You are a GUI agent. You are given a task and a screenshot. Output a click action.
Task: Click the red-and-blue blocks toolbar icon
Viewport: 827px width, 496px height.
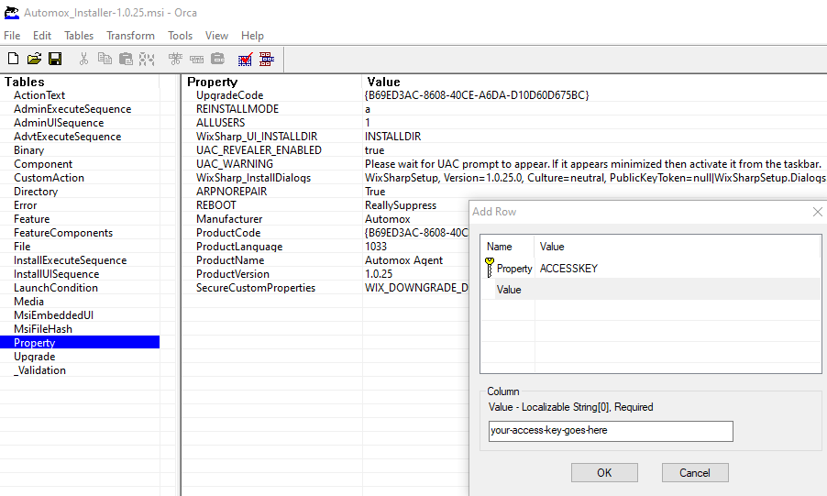coord(267,59)
